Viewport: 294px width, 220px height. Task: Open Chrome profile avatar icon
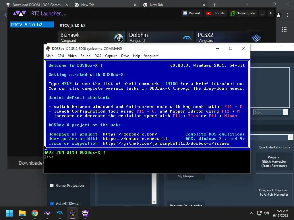tap(278, 15)
